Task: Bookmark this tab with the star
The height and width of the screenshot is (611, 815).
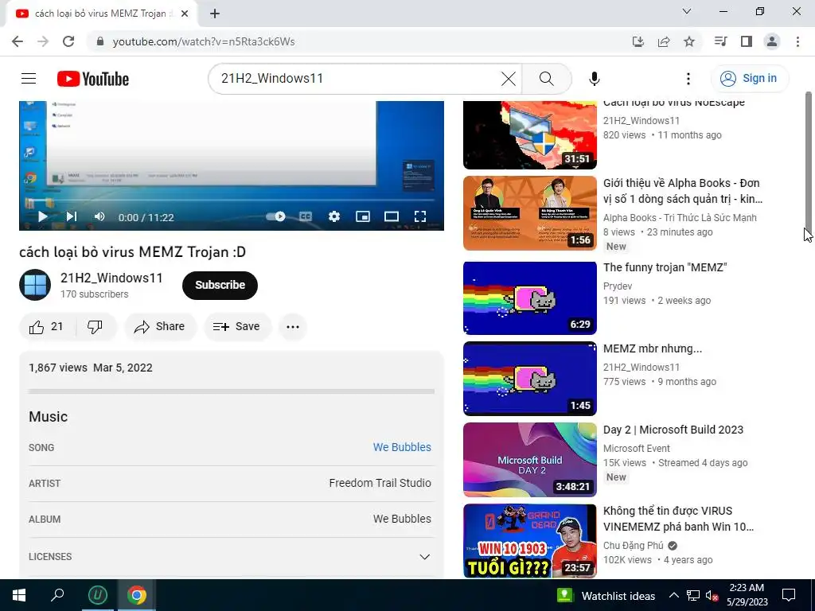Action: coord(689,41)
